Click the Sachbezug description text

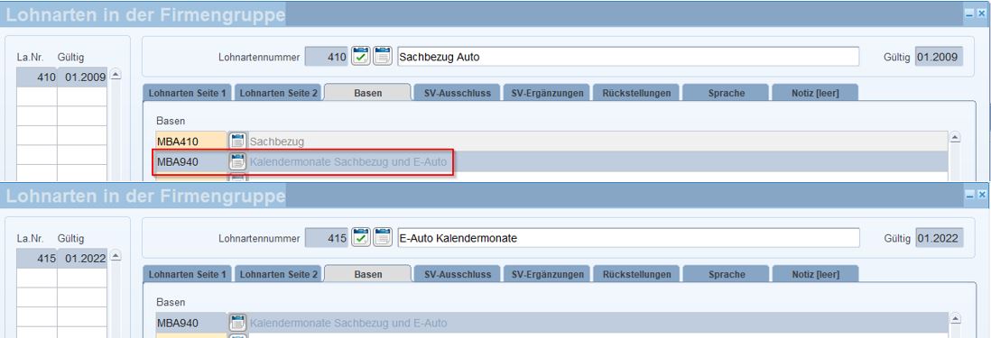pos(277,142)
